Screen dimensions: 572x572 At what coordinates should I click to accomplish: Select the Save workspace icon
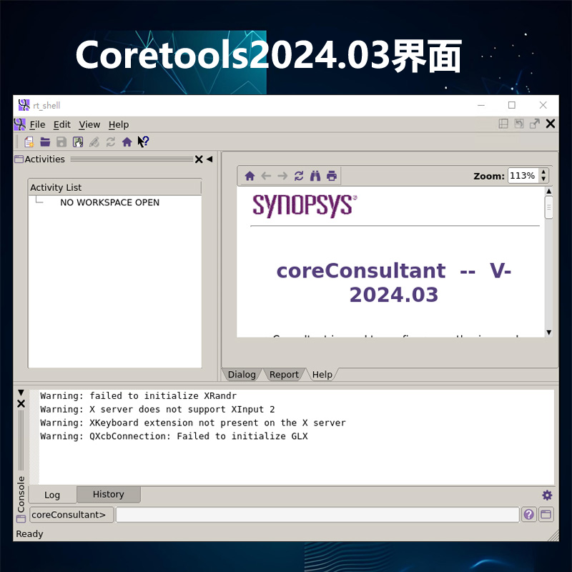[61, 142]
